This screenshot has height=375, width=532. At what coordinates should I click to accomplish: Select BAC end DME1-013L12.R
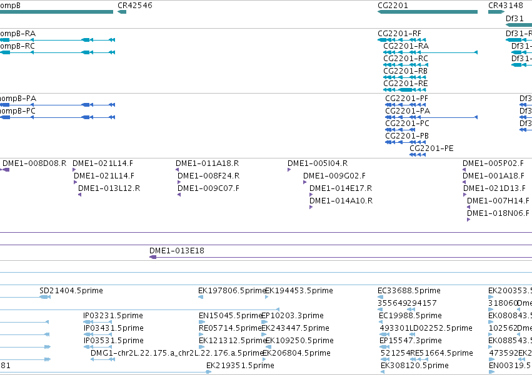point(109,188)
